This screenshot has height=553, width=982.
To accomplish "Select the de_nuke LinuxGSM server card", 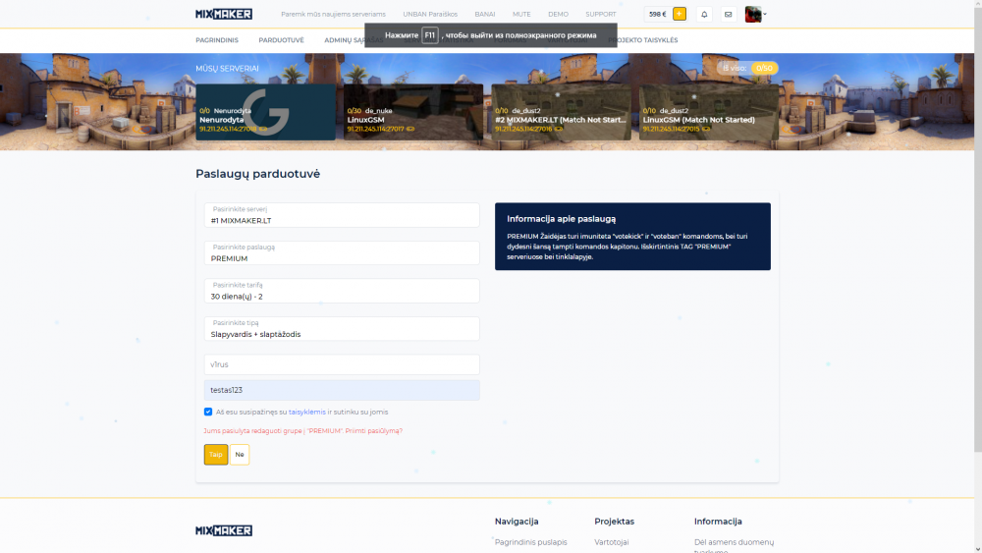I will point(413,112).
